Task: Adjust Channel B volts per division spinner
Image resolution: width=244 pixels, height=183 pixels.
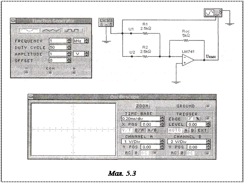Action: tap(208, 141)
